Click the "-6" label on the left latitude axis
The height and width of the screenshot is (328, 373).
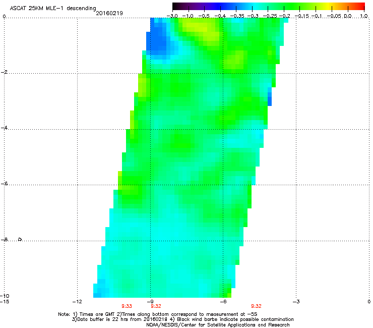click(4, 184)
